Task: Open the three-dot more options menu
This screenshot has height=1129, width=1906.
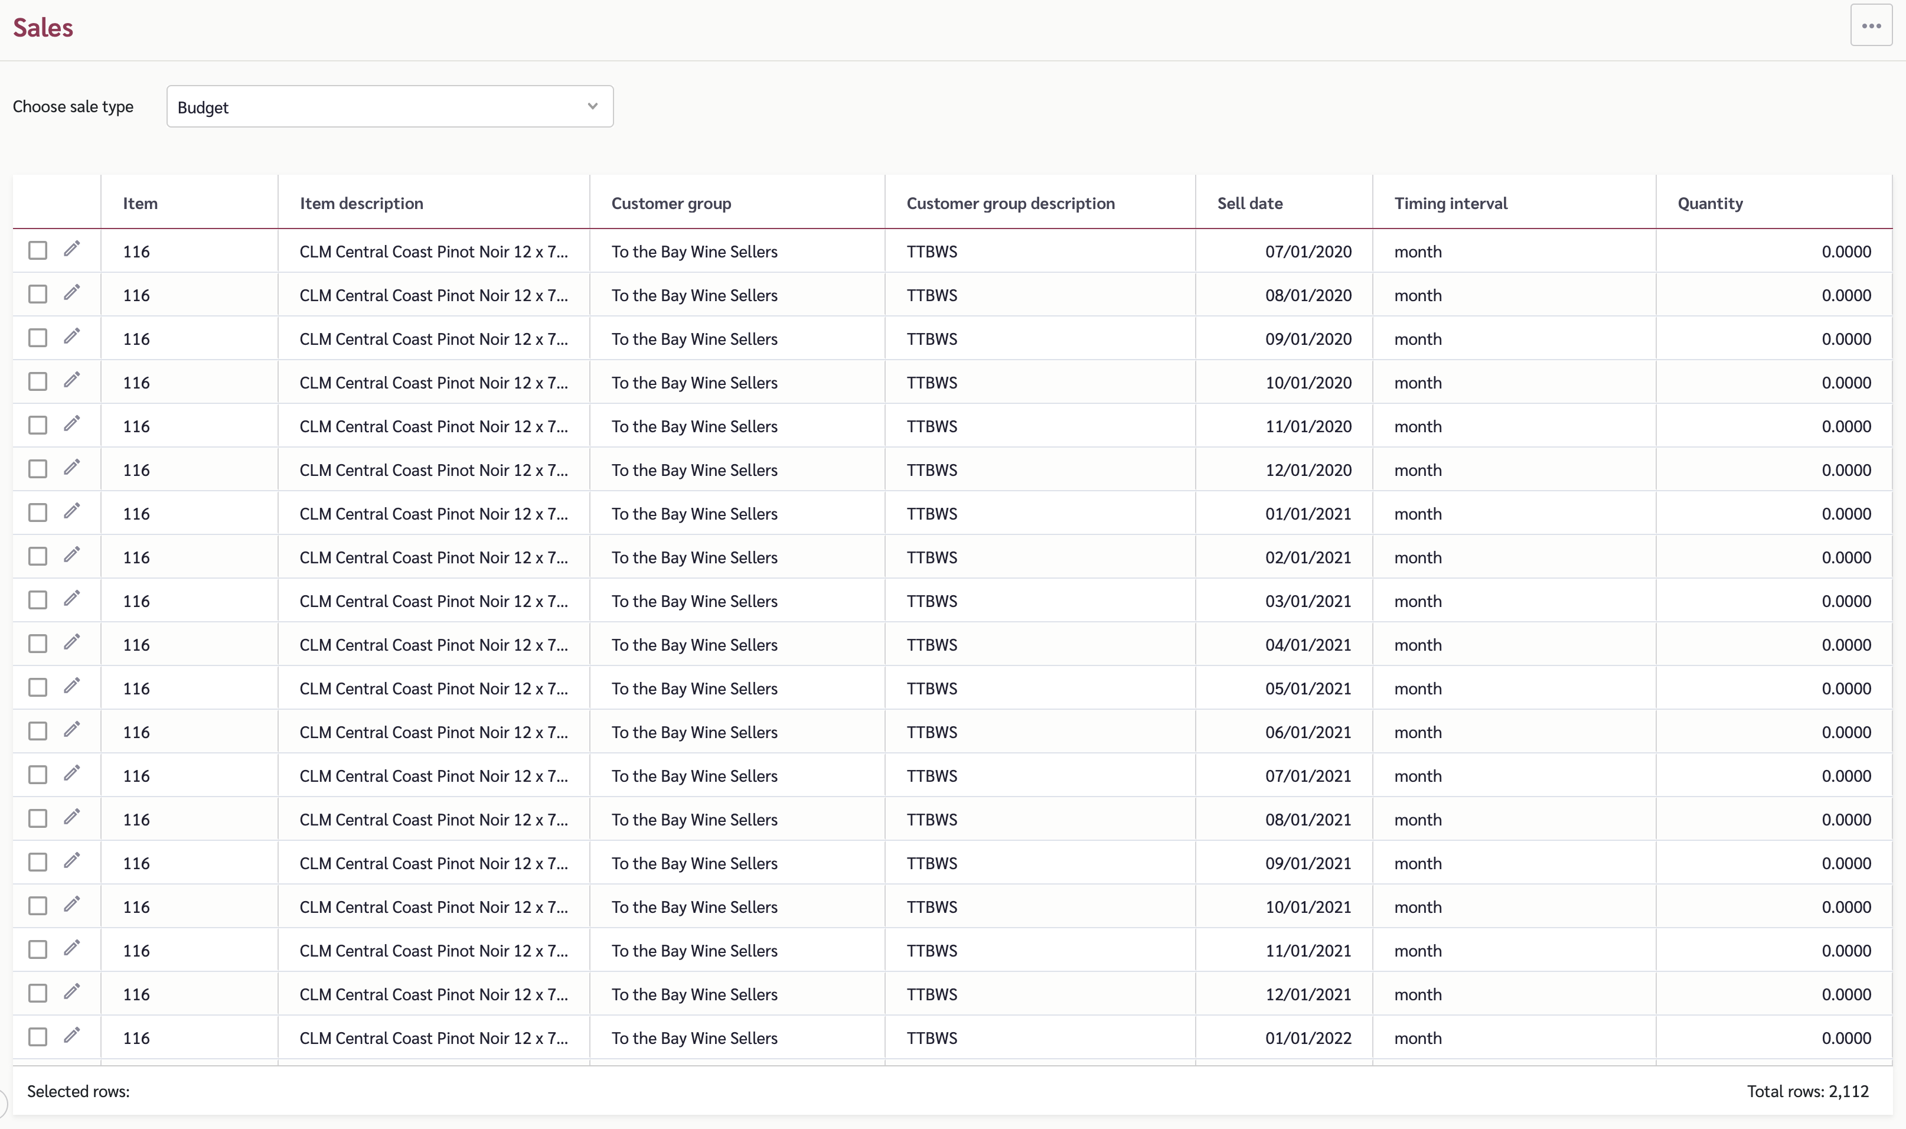Action: [1871, 26]
